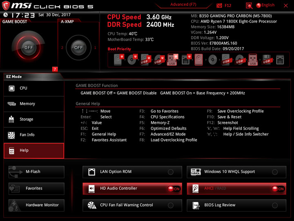The height and width of the screenshot is (221, 294).
Task: Toggle the GAME BOOST knob
Action: point(29,47)
